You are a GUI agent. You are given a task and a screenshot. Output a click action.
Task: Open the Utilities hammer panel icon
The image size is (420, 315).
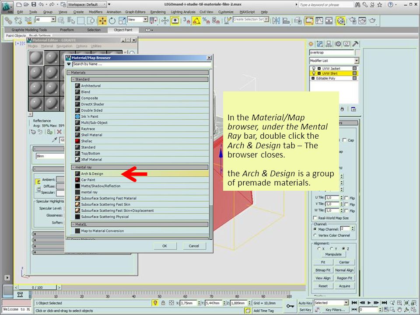(355, 44)
